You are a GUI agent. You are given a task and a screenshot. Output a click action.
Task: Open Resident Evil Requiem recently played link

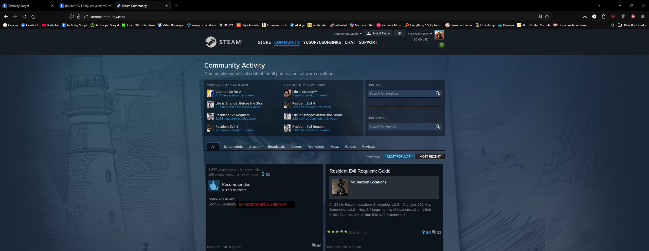232,115
